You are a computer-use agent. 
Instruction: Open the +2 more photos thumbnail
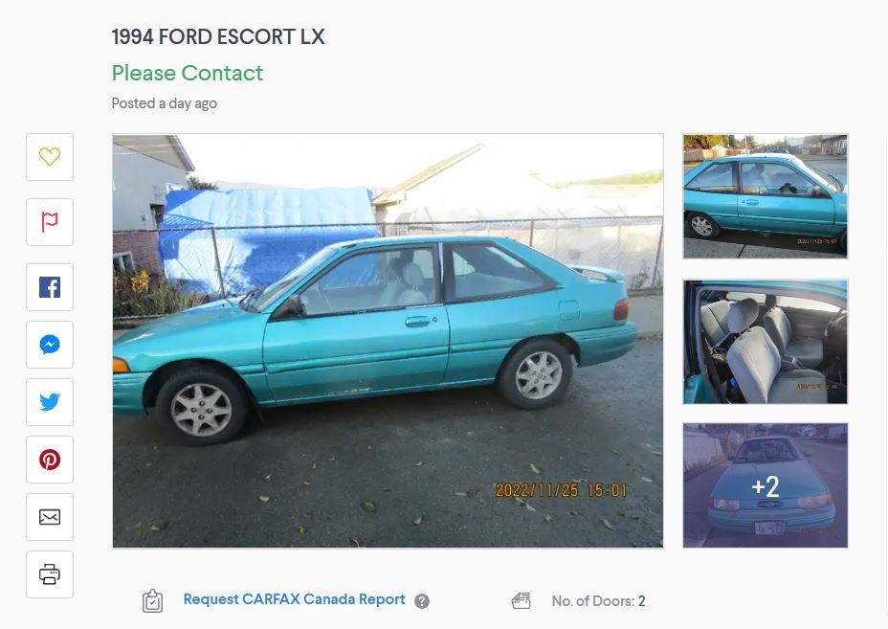(x=766, y=485)
